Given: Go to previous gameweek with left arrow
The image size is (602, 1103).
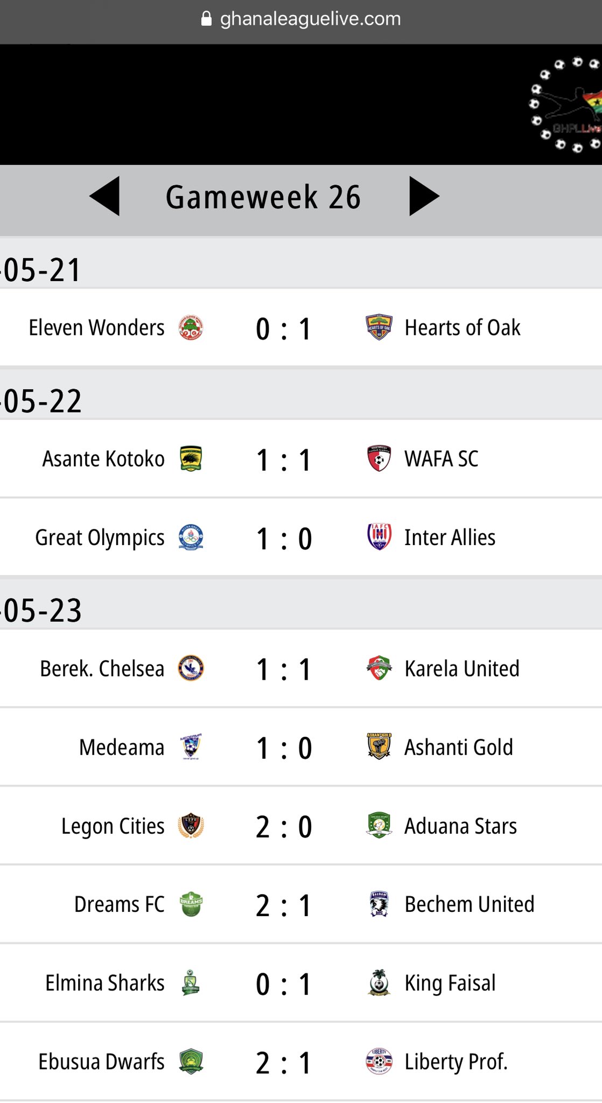Looking at the screenshot, I should (x=104, y=196).
